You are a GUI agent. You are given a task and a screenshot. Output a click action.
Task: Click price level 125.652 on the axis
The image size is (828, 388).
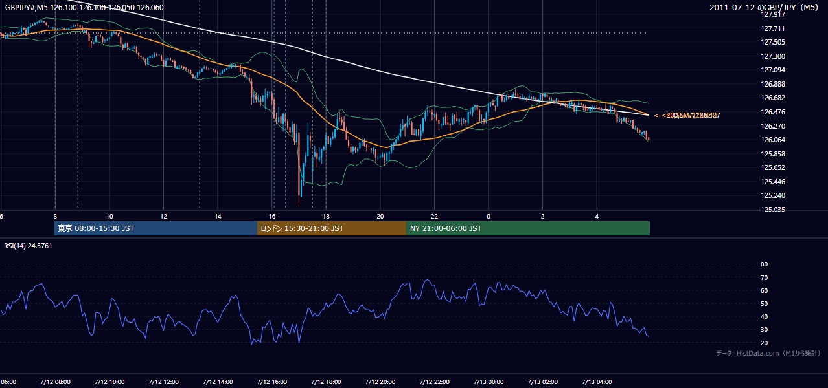(x=772, y=168)
